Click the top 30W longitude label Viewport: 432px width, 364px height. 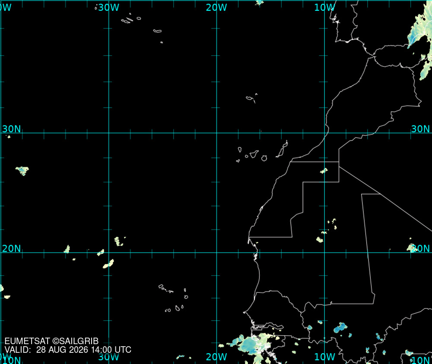[108, 7]
